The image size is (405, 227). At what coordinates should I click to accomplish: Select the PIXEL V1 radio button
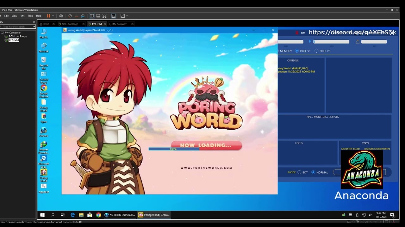tap(297, 51)
